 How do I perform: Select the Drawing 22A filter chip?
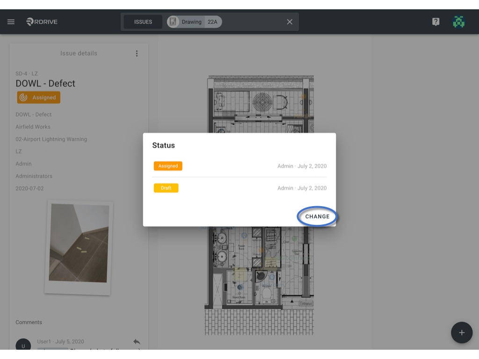(194, 22)
